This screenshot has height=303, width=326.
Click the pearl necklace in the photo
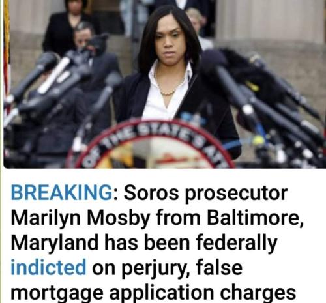point(169,83)
